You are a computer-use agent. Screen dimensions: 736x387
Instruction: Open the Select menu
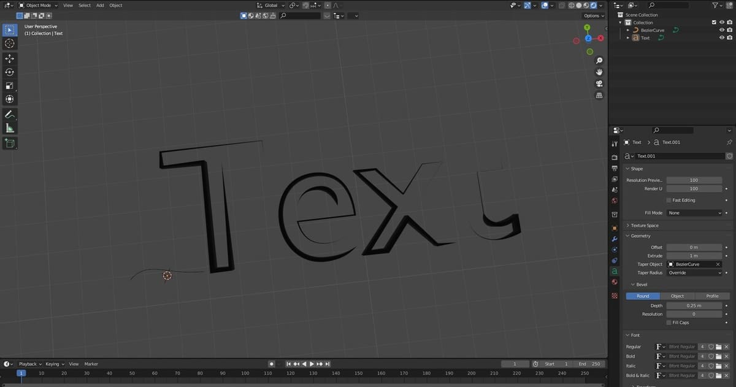tap(85, 5)
